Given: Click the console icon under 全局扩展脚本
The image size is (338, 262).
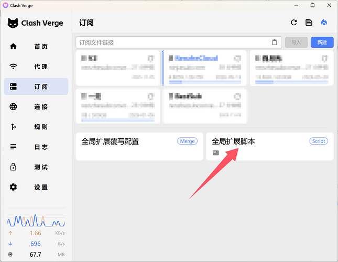Looking at the screenshot, I should [x=215, y=153].
